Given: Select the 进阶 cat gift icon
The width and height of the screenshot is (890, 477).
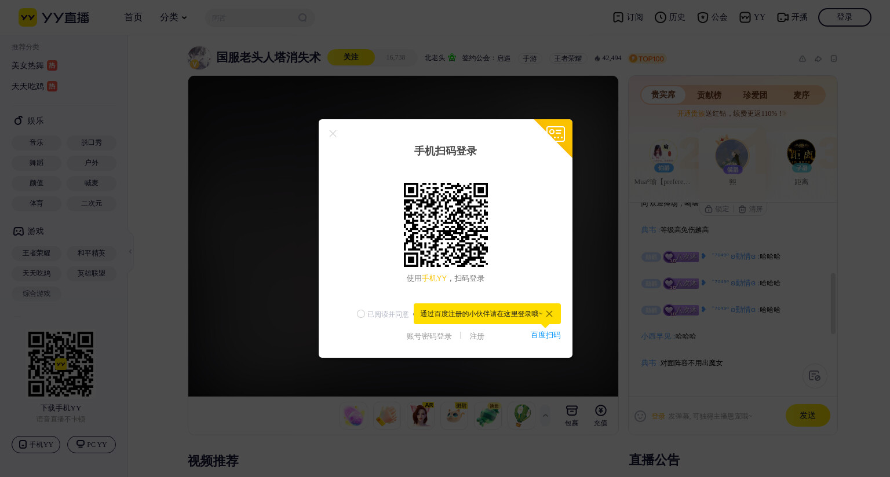Looking at the screenshot, I should 454,416.
